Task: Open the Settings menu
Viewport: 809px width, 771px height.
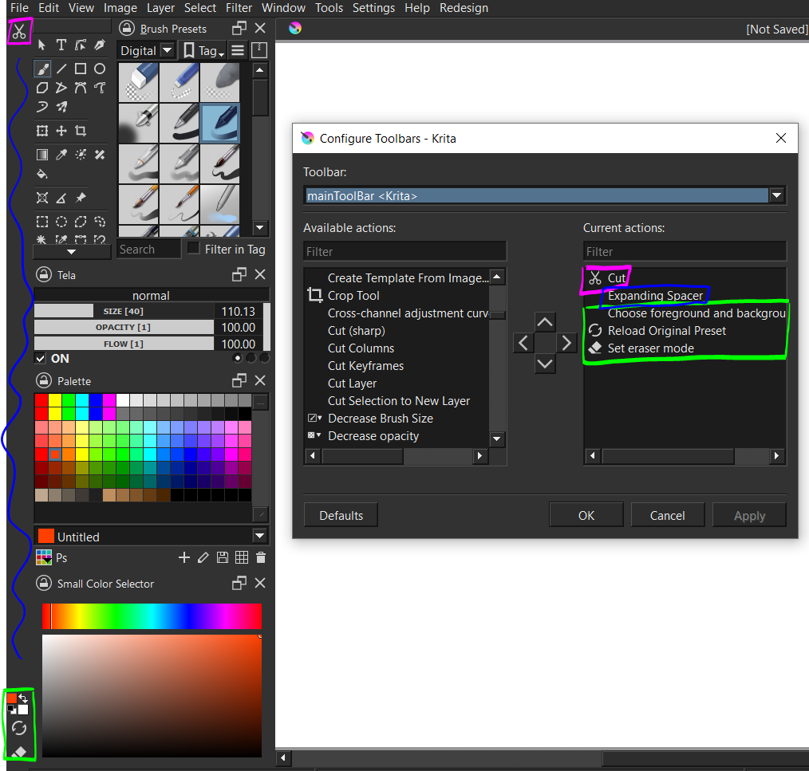Action: (x=373, y=8)
